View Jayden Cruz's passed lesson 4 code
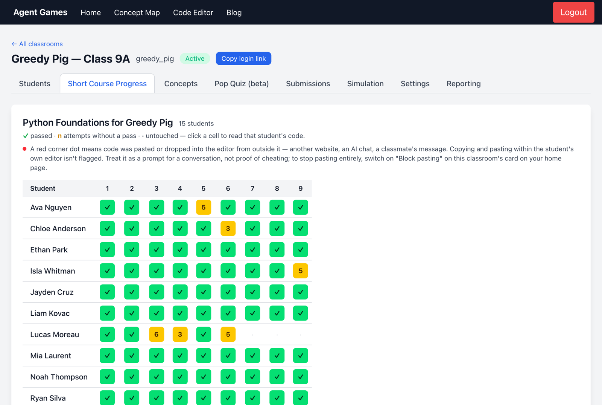This screenshot has width=602, height=405. tap(180, 292)
